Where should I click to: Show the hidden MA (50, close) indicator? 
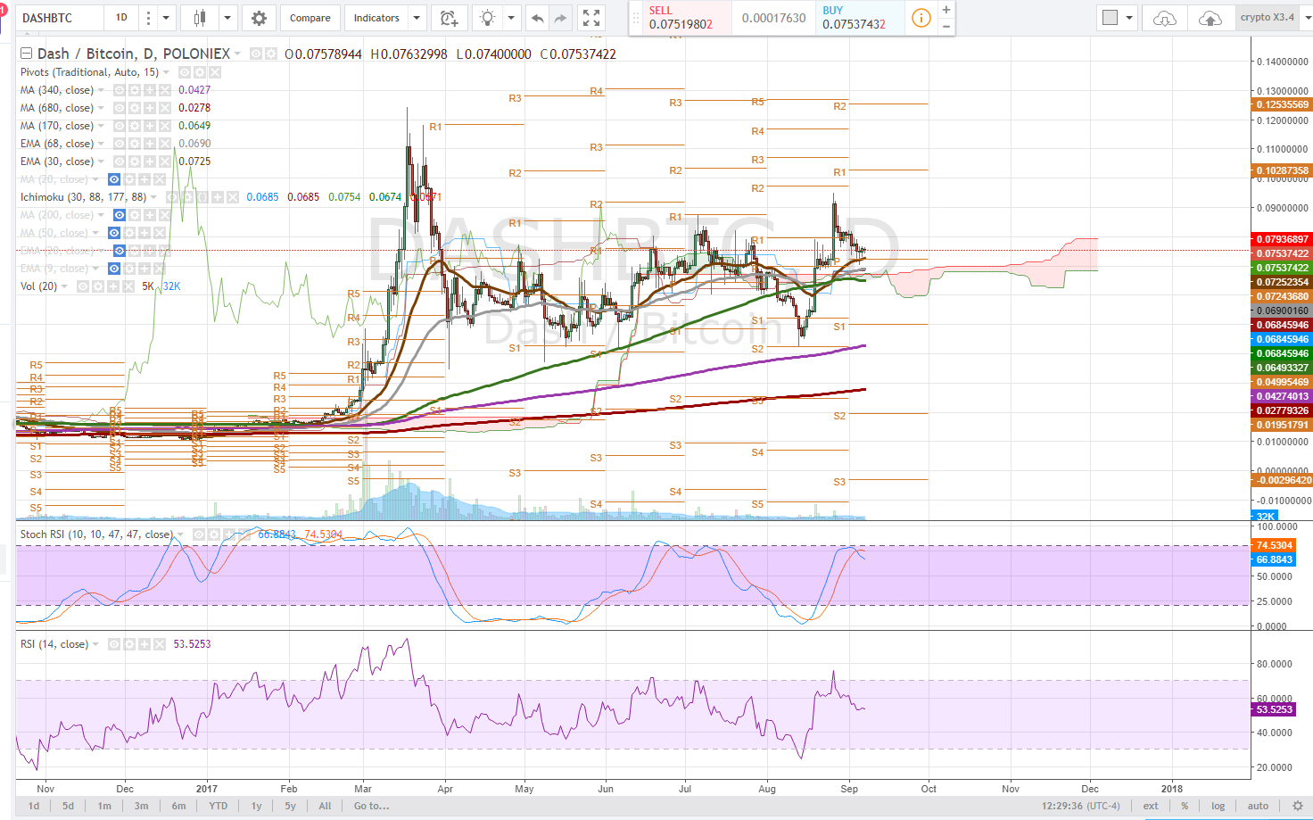pyautogui.click(x=114, y=233)
